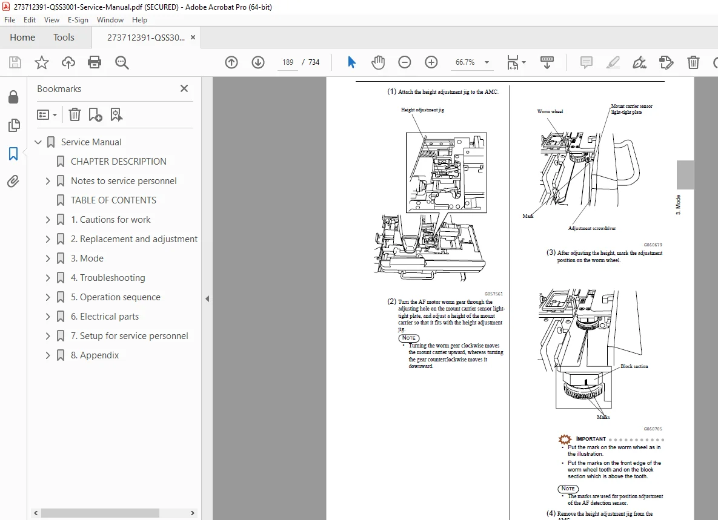Click the zoom percentage field
This screenshot has height=520, width=718.
pyautogui.click(x=465, y=62)
